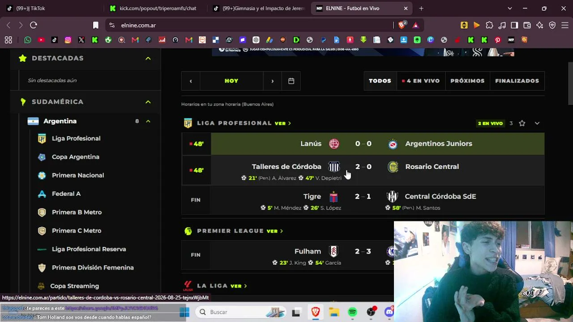Open the X (Twitter) bookmark
The image size is (573, 322).
81,40
